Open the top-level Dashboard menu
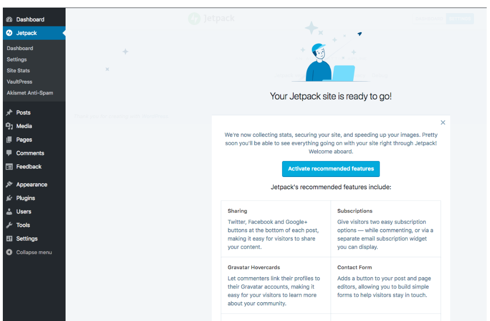The image size is (490, 321). tap(30, 19)
